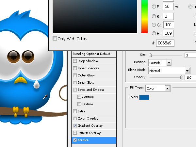The image size is (196, 147).
Task: Select the Stroke style entry
Action: 94,140
